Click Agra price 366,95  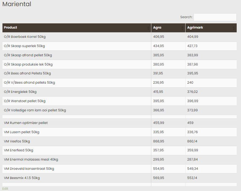pos(158,110)
